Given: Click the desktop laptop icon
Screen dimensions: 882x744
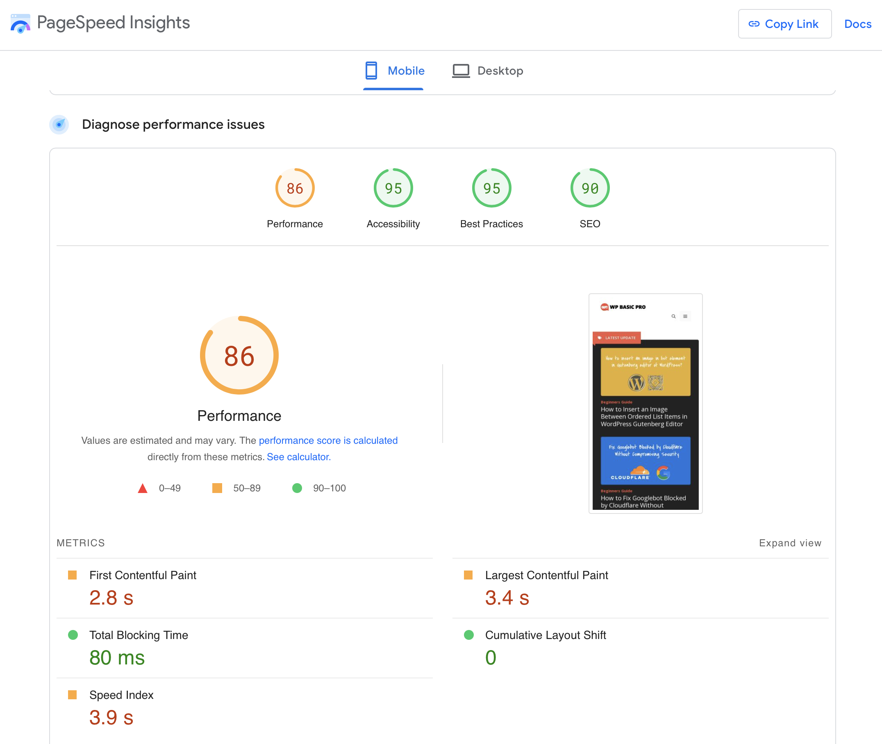Looking at the screenshot, I should coord(461,71).
